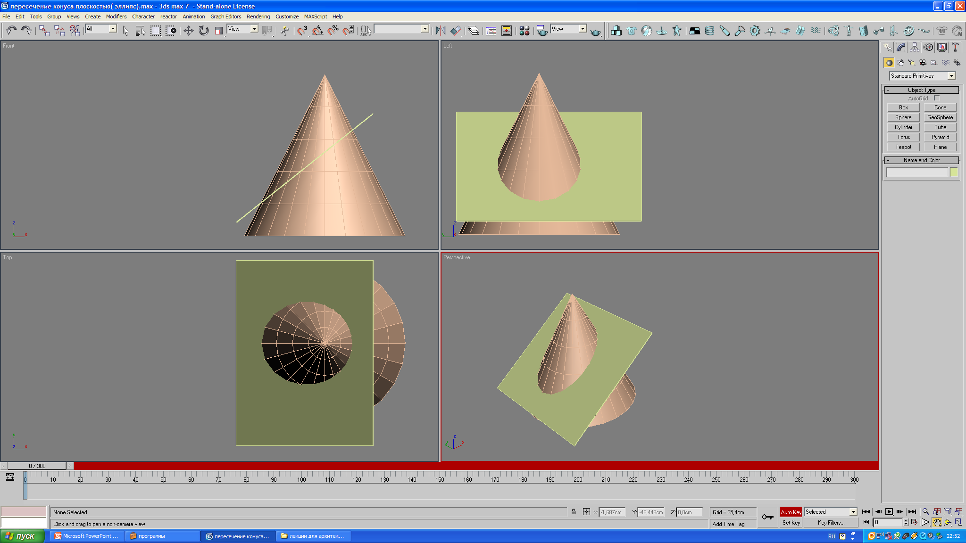Click the object color swatch
The image size is (966, 543).
pos(954,172)
